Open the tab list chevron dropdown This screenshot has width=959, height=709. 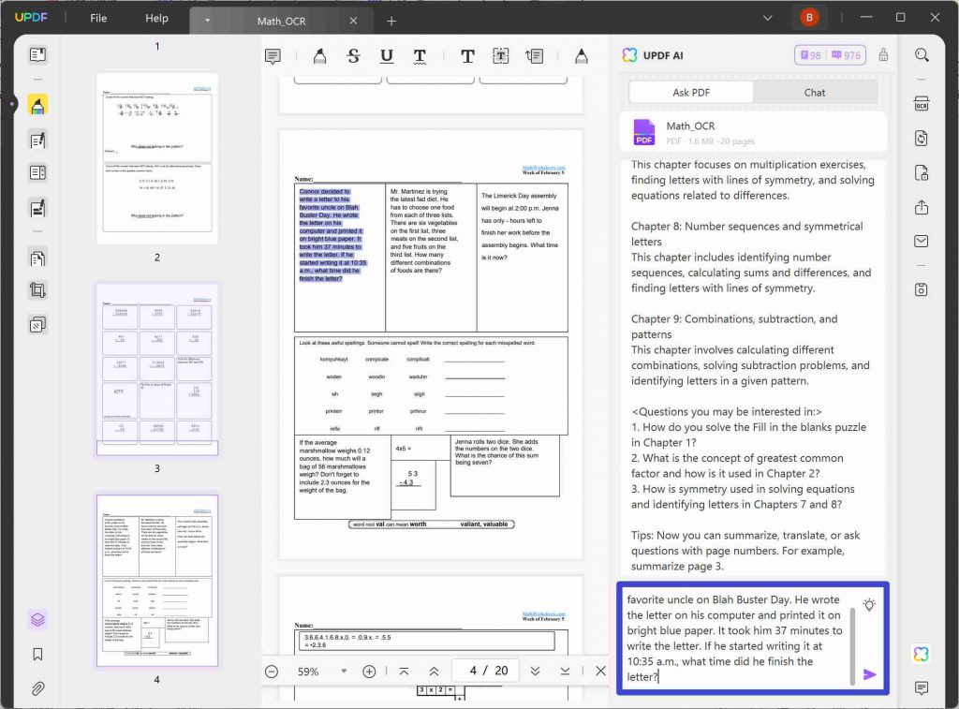click(x=768, y=18)
